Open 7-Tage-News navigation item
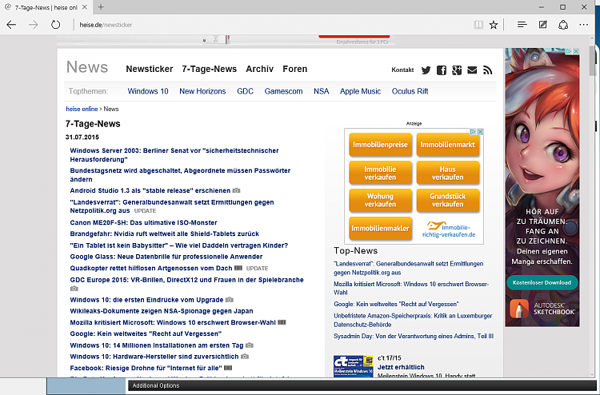The width and height of the screenshot is (600, 395). coord(209,69)
